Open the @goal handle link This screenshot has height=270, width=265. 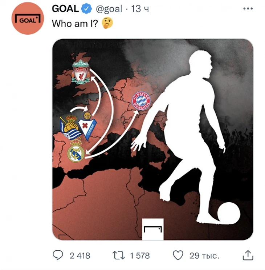point(109,9)
